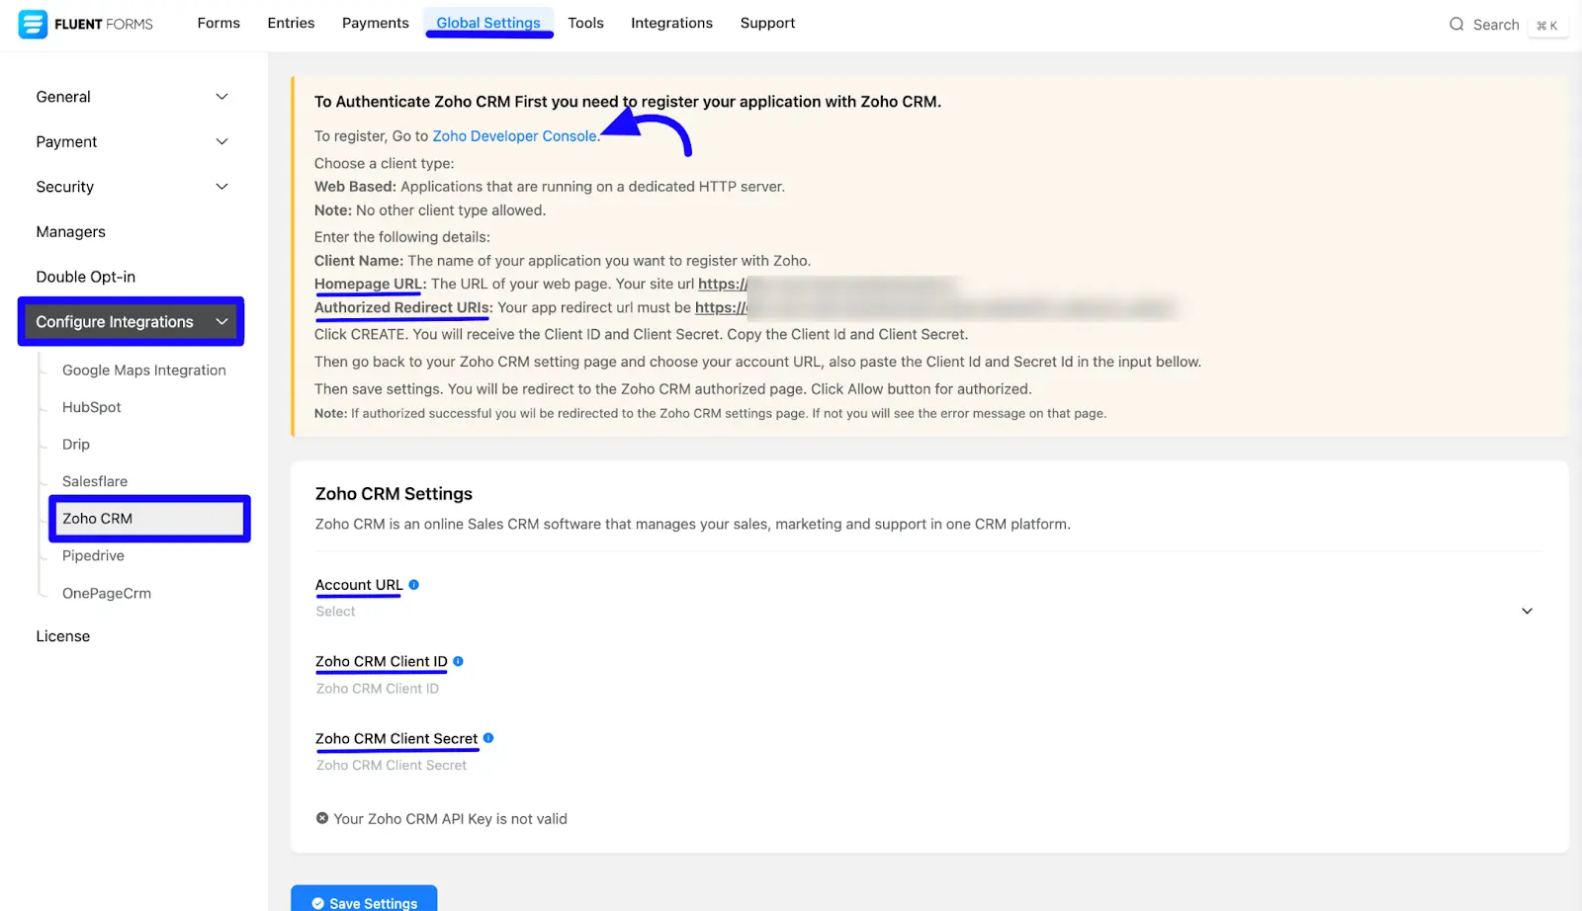Open the Tools menu
The height and width of the screenshot is (911, 1582).
(x=585, y=23)
